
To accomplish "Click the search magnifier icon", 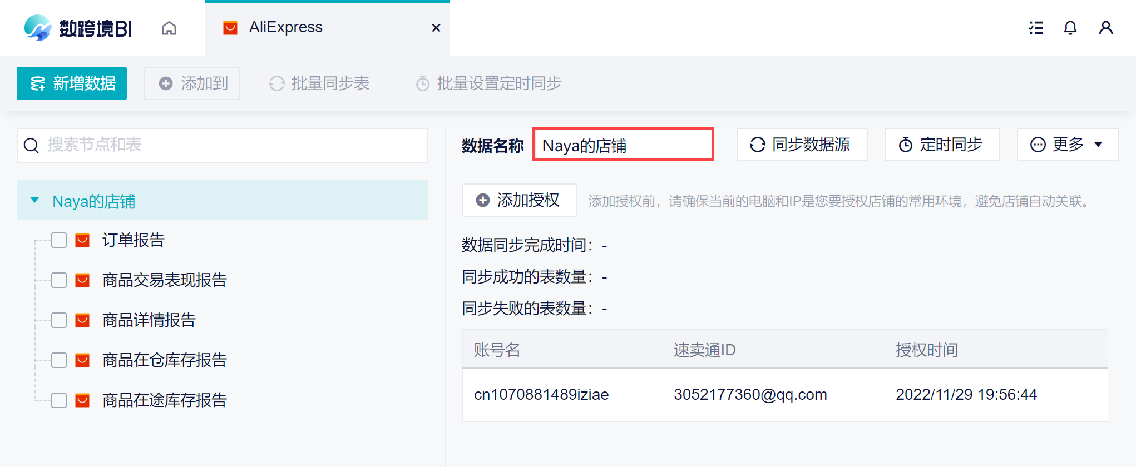I will click(x=31, y=146).
